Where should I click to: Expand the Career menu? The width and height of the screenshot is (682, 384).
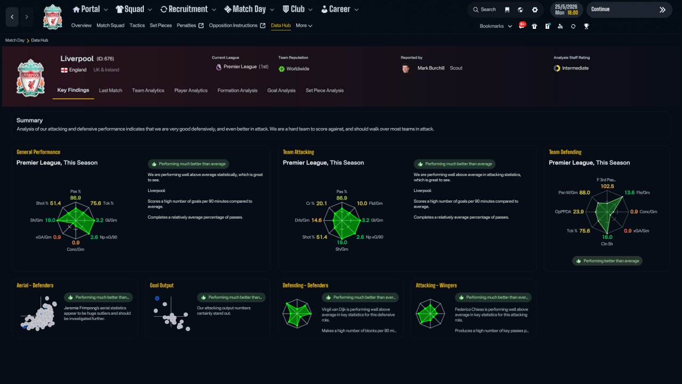coord(340,9)
